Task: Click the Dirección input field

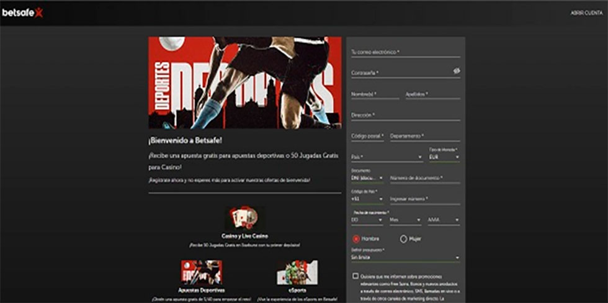Action: pyautogui.click(x=405, y=115)
